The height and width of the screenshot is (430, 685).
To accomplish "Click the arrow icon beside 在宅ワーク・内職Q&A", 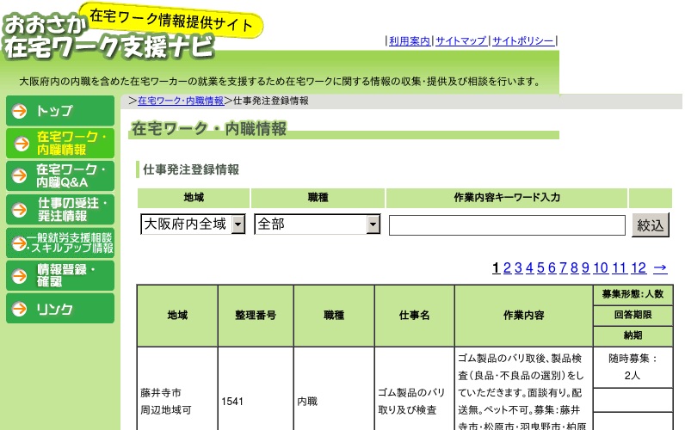I will pos(19,176).
